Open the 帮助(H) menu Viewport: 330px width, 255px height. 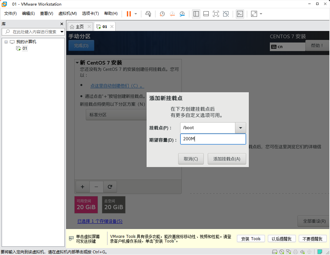(x=111, y=14)
